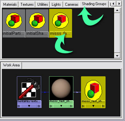Click the top panel vertical scrollbar track
The image size is (125, 121).
coord(117,33)
